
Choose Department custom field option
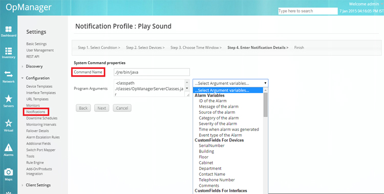(210, 168)
